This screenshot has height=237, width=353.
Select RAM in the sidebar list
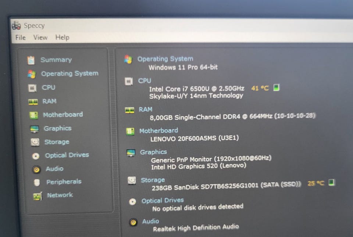pyautogui.click(x=50, y=101)
